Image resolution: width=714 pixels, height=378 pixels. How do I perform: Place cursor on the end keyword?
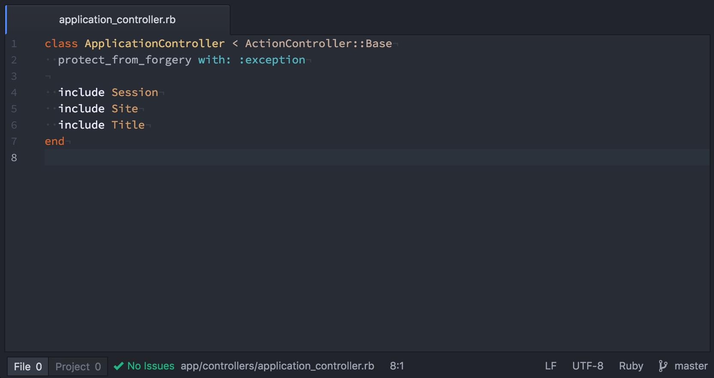pyautogui.click(x=54, y=141)
